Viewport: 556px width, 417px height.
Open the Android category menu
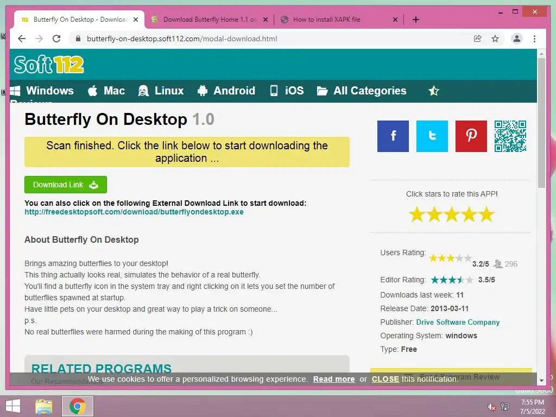point(226,91)
